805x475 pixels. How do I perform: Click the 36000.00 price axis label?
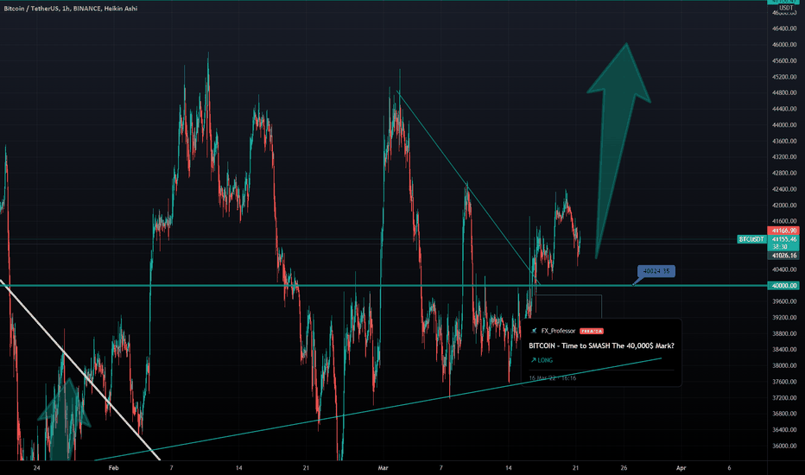coord(784,446)
